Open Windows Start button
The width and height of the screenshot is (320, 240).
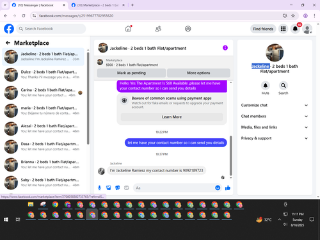click(6, 220)
